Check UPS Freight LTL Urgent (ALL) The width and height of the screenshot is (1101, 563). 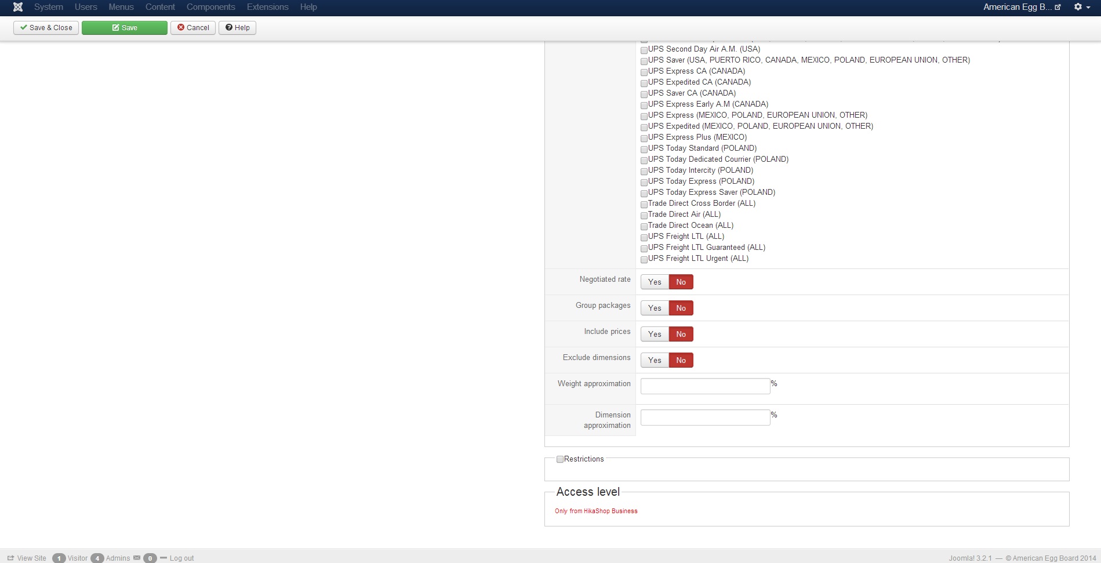tap(644, 260)
